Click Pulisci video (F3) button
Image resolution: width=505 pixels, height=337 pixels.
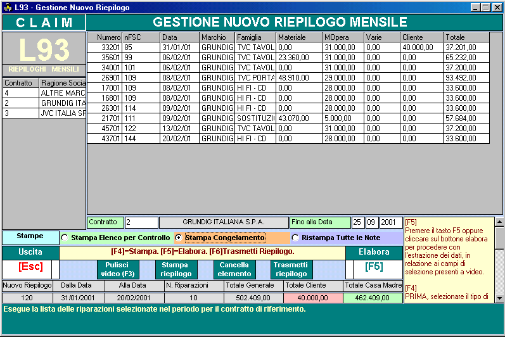[118, 269]
